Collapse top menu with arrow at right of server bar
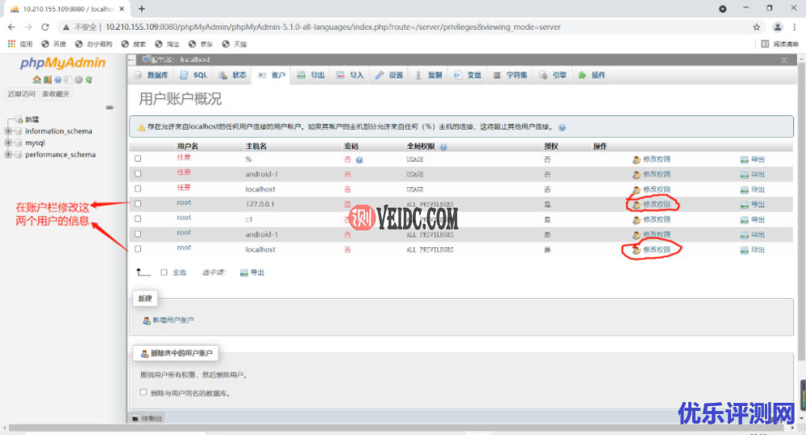 click(x=784, y=60)
